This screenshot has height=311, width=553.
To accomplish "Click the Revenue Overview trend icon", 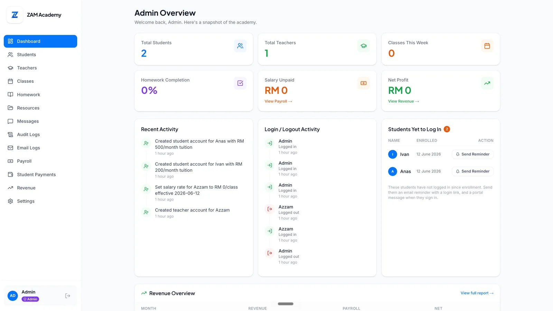I will [144, 293].
